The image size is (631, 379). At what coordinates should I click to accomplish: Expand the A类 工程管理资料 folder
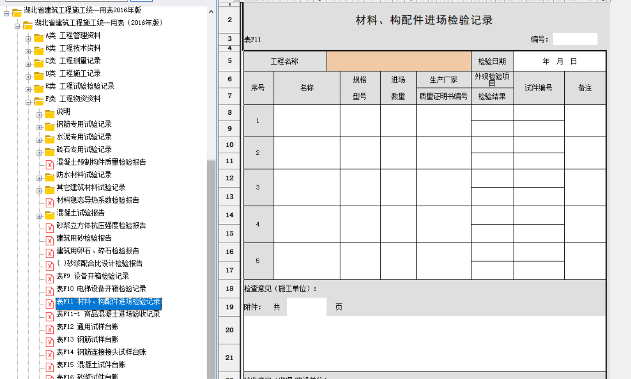coord(28,39)
